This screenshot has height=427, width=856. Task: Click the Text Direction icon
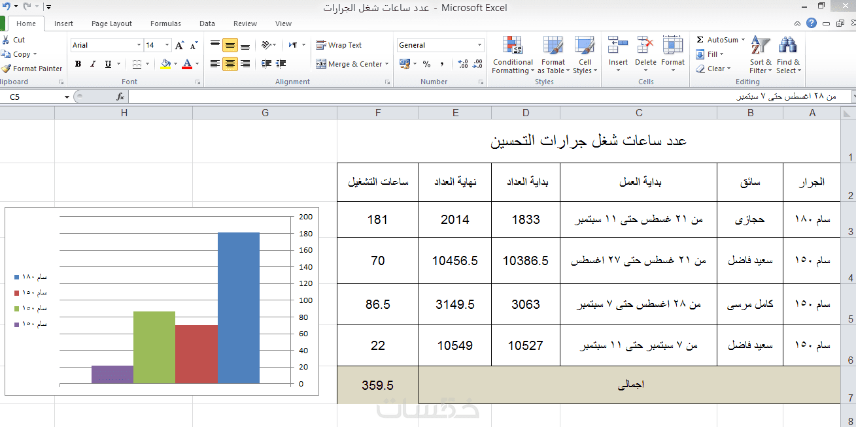(294, 45)
